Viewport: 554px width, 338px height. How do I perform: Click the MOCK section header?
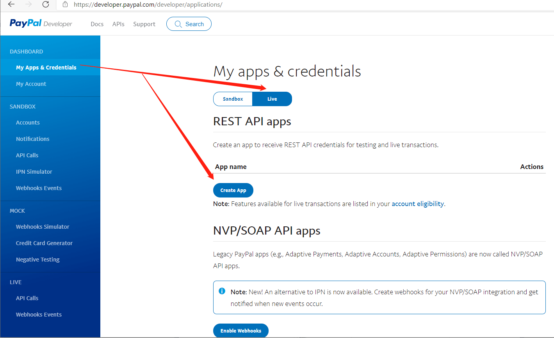point(17,211)
